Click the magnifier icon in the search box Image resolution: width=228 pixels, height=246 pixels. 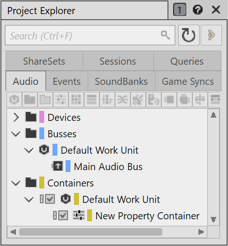(x=165, y=35)
